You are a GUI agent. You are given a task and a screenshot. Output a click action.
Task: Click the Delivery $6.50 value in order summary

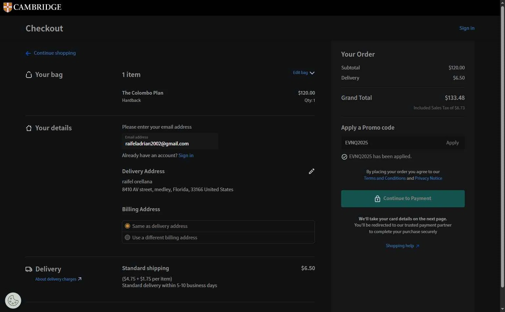[x=459, y=78]
